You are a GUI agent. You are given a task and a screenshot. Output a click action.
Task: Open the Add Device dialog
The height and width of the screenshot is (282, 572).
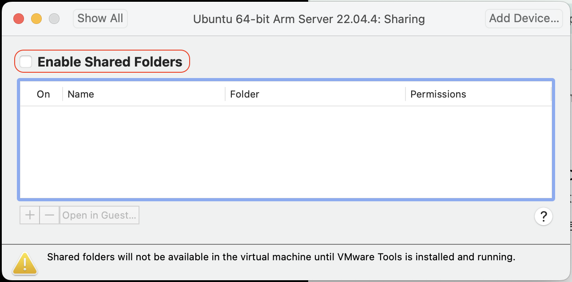(x=524, y=19)
